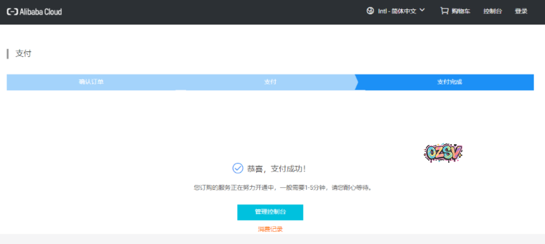
Task: Click the shopping cart icon
Action: [x=444, y=11]
